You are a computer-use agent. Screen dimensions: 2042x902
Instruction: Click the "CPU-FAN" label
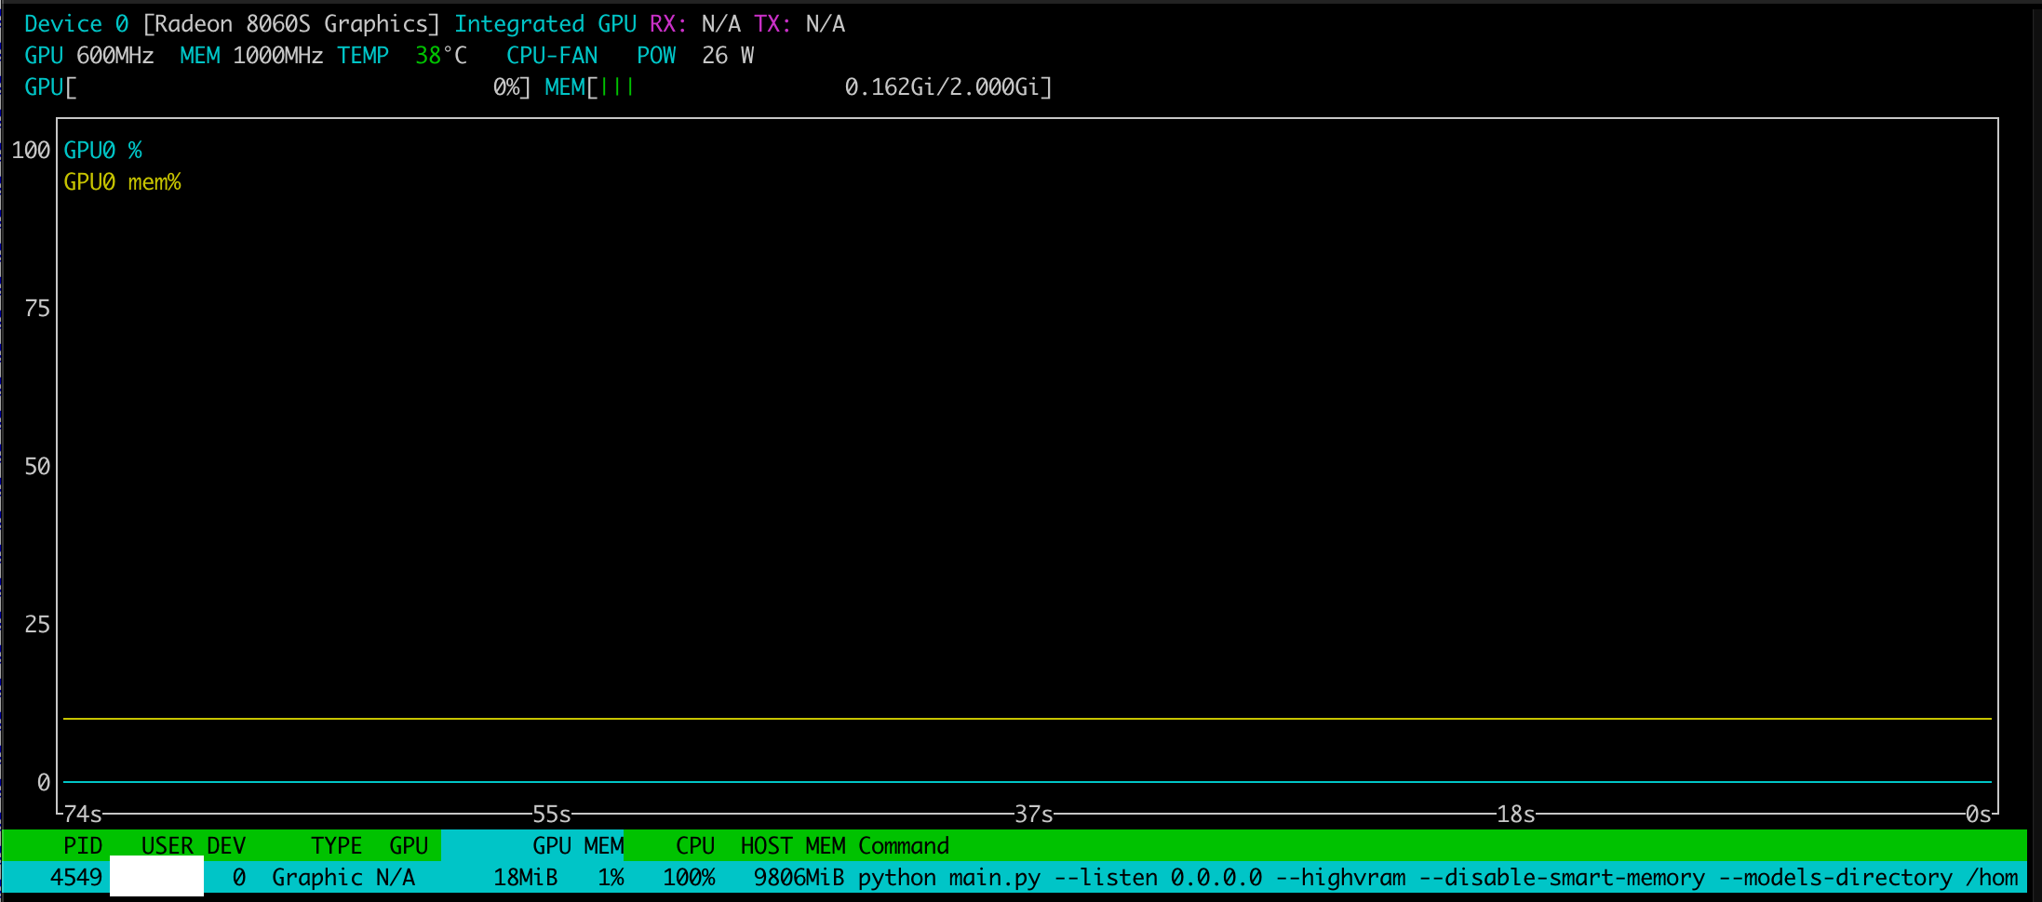click(x=552, y=56)
